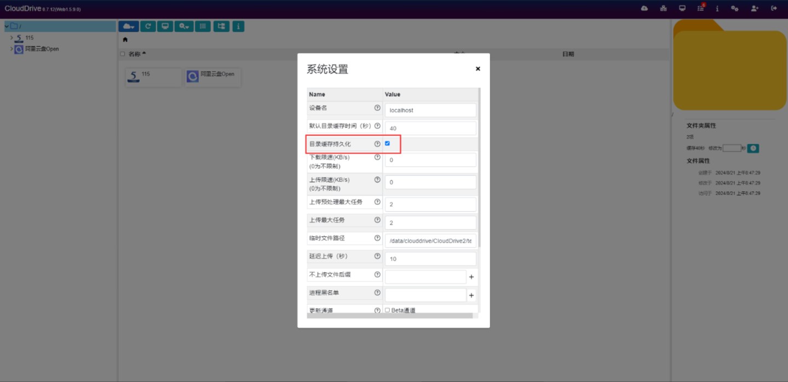Viewport: 788px width, 382px height.
Task: Click help icon next to 设备名
Action: pyautogui.click(x=377, y=108)
